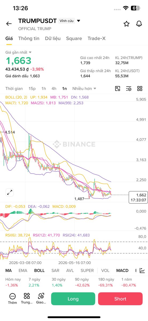The height and width of the screenshot is (321, 148).
Task: Tap the 1,487 low marker on chart
Action: (x=80, y=199)
